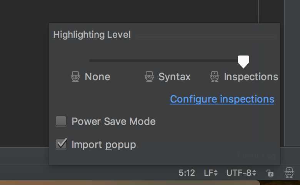Click the Power Save Mode label text
Screen dimensions: 300x185
[113, 121]
